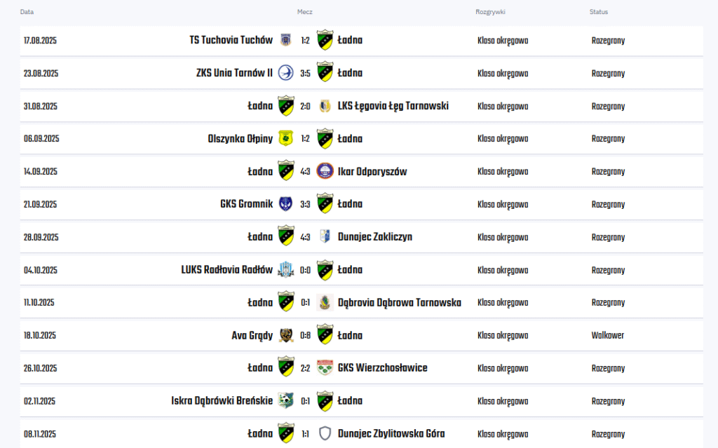Click the GKS Gromnik blue crest

point(285,204)
